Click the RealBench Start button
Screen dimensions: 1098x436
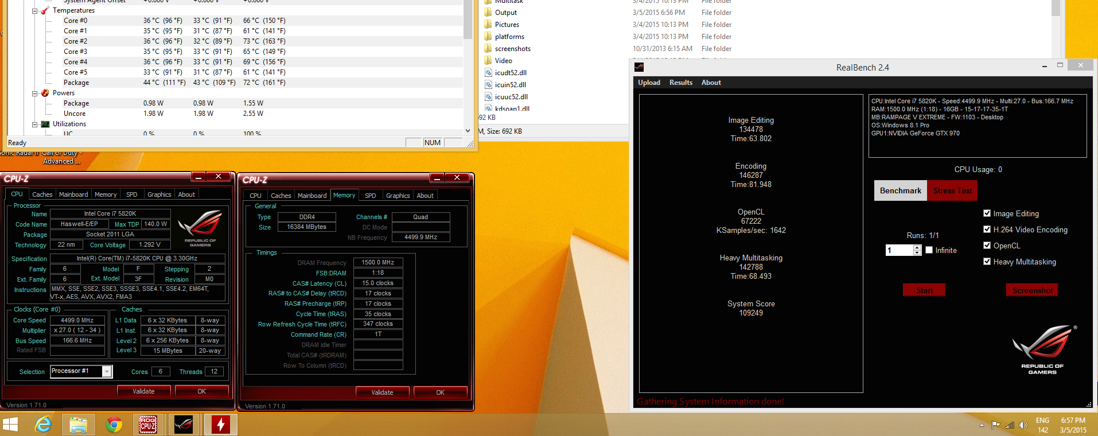pos(924,290)
